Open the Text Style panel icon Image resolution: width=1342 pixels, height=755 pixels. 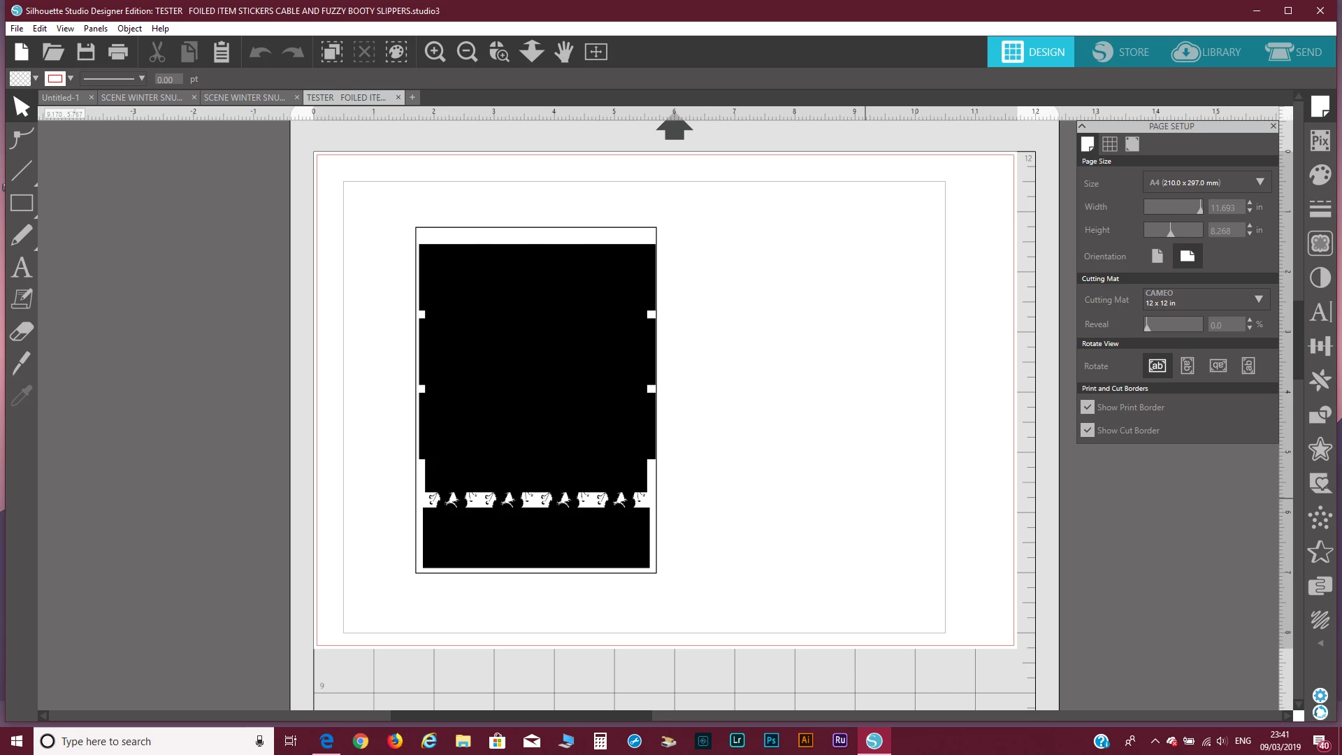pyautogui.click(x=1320, y=312)
